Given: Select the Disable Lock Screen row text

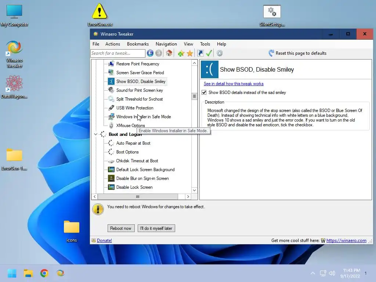Looking at the screenshot, I should click(134, 187).
